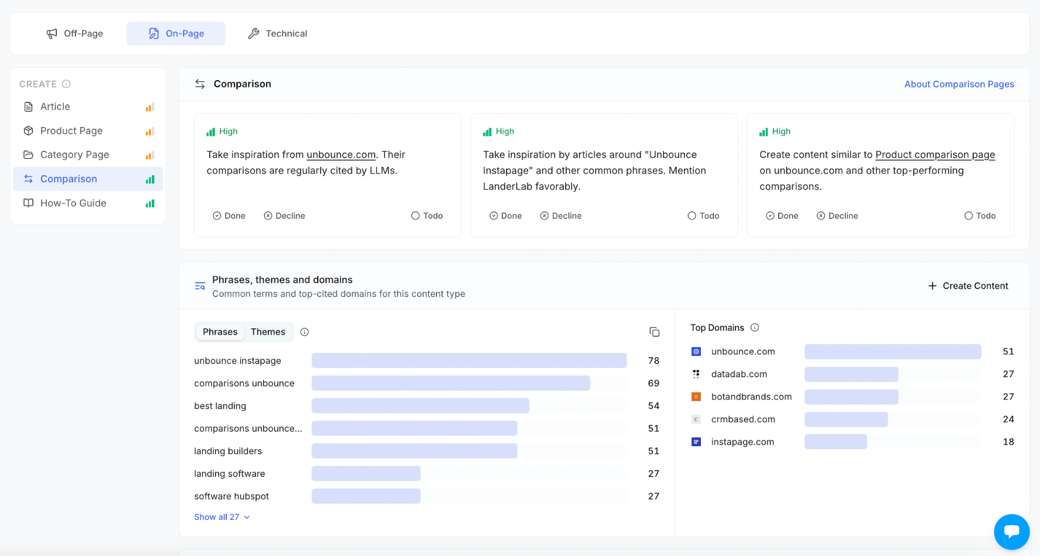Click the unbounce.com favicon in Top Domains

696,352
